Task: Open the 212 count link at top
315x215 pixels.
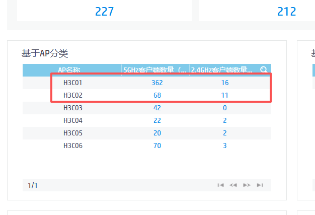Action: pos(286,12)
